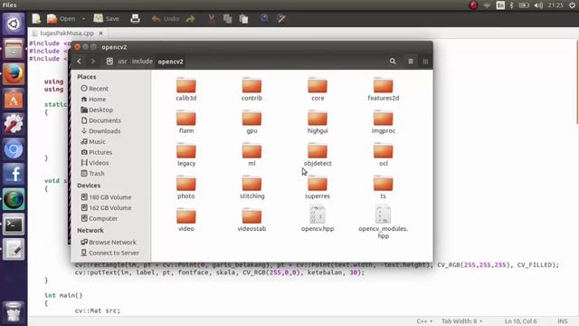Select the legacy folder
The height and width of the screenshot is (326, 579).
[186, 154]
